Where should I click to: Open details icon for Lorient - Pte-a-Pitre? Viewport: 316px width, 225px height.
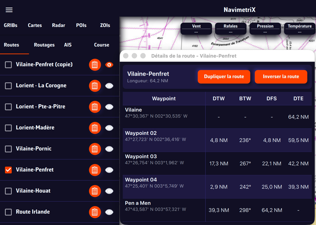pos(95,107)
